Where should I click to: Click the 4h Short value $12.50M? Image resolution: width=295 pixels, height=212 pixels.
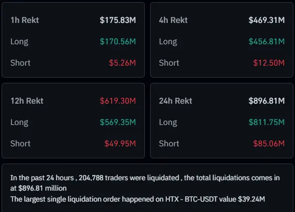[x=269, y=63]
